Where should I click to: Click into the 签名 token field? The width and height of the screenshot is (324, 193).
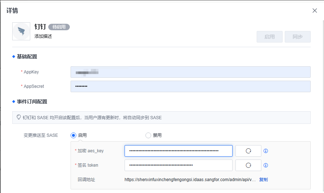coord(178,165)
